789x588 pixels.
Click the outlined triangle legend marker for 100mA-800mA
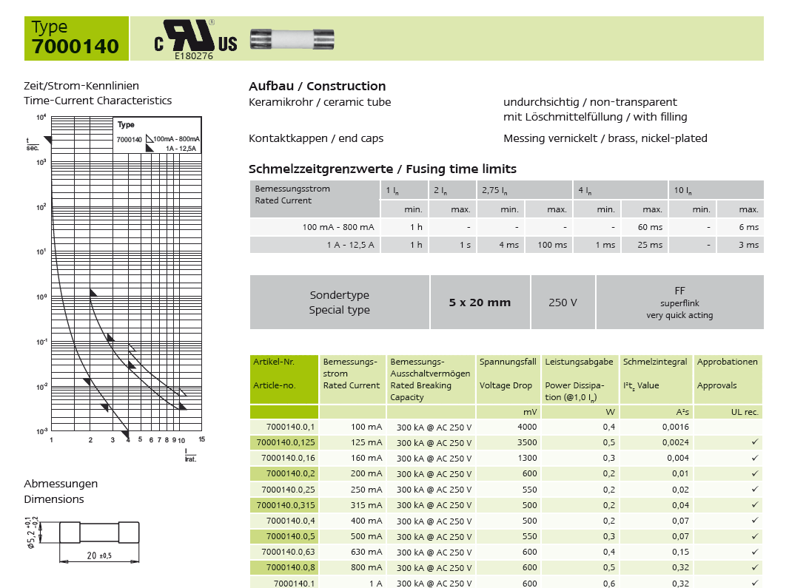click(x=150, y=138)
